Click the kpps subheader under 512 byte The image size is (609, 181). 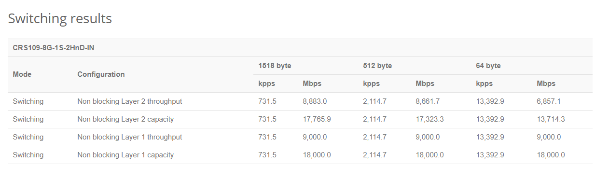click(371, 84)
